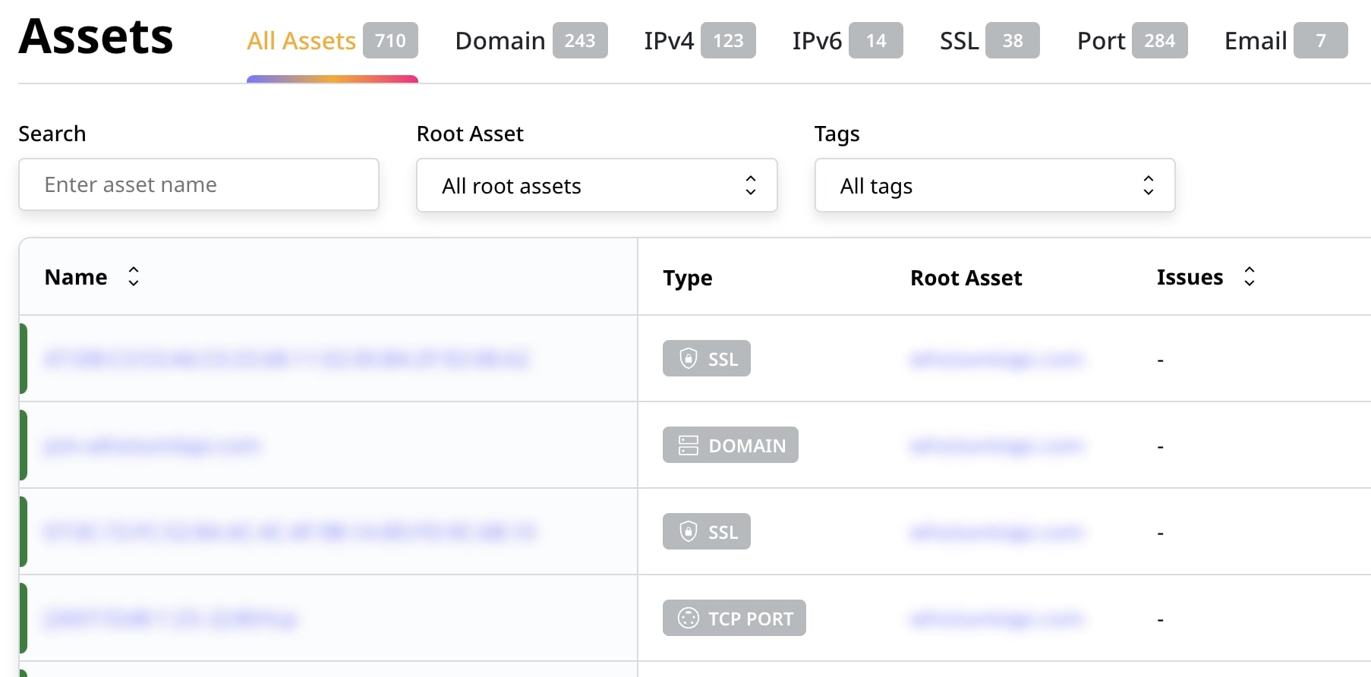Click the server icon in the DOMAIN badge

click(688, 446)
